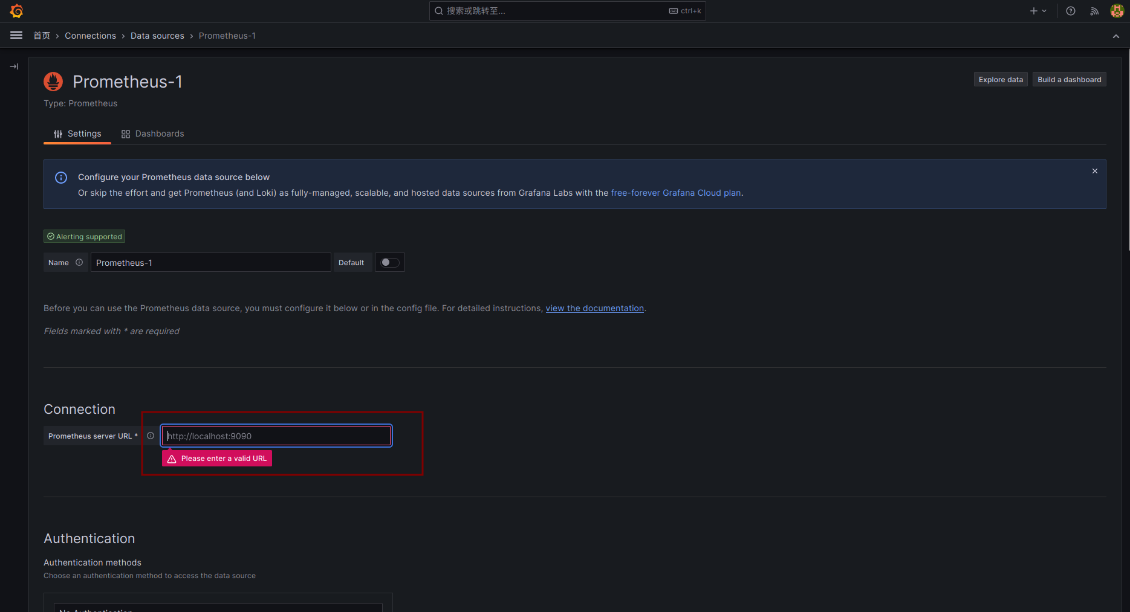Go to Data sources in breadcrumb
Viewport: 1130px width, 612px height.
point(157,36)
